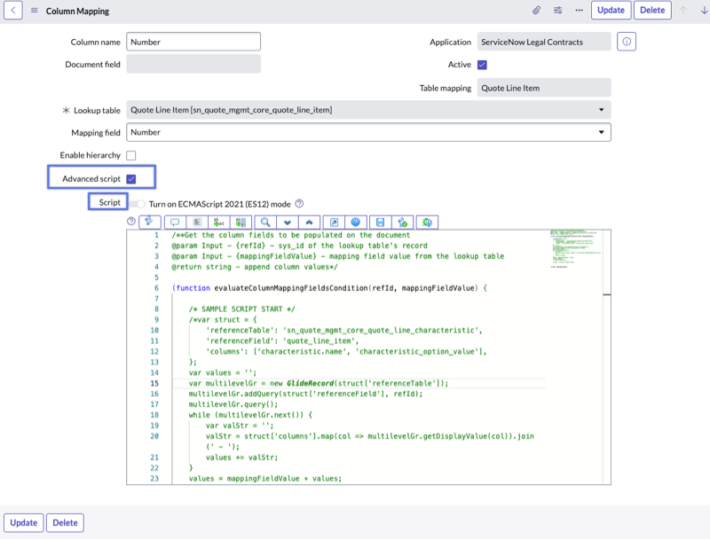Click the script editor vertical scrollbar
Viewport: 710px width, 539px height.
[x=607, y=357]
